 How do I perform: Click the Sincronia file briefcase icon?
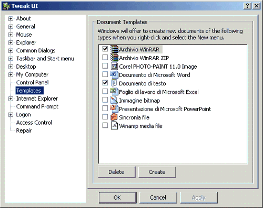pyautogui.click(x=114, y=117)
